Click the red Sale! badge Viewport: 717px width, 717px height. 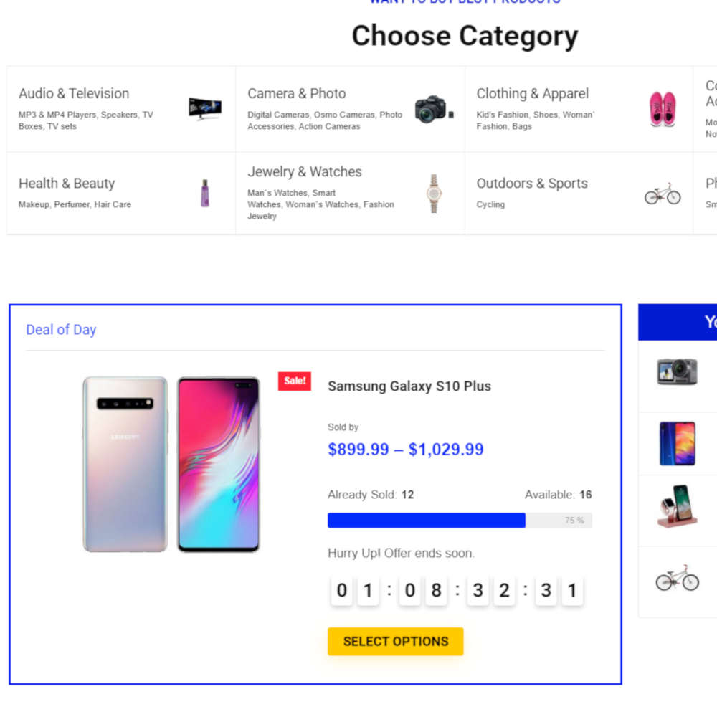point(294,381)
